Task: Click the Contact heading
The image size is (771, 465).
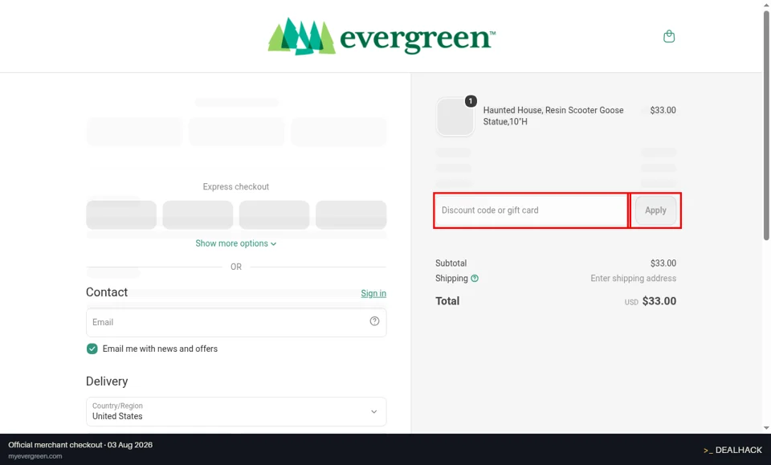Action: 107,292
